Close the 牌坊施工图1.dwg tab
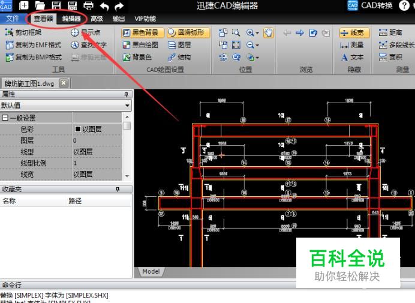 pos(64,83)
